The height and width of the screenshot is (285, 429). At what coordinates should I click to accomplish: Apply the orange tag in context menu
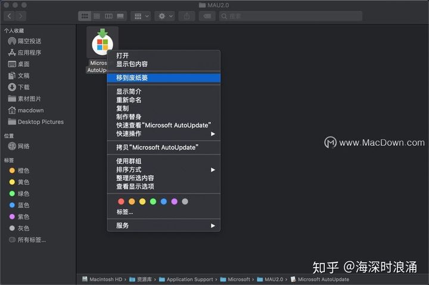coord(132,202)
